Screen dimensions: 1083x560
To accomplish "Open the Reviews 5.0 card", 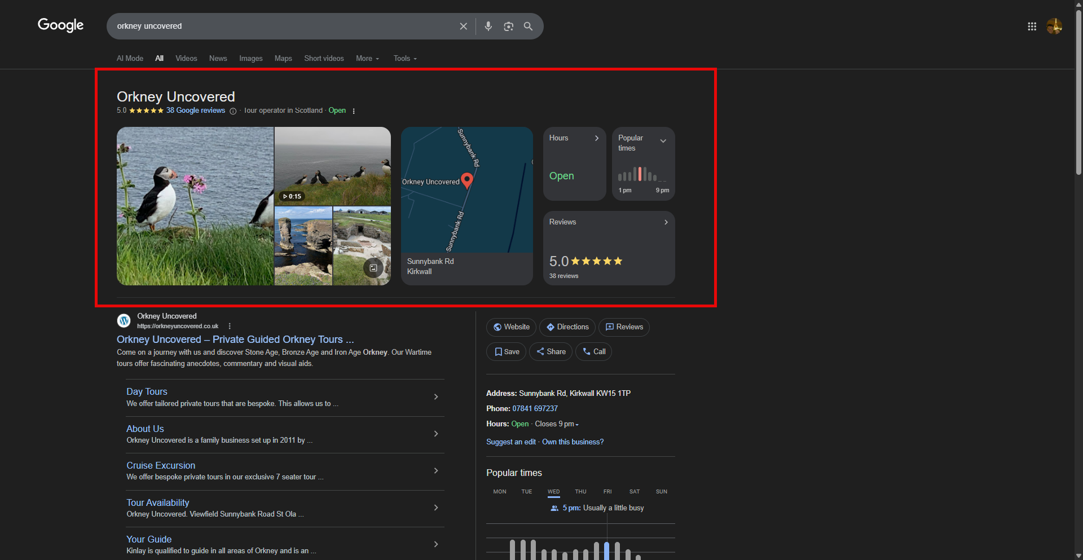I will [609, 248].
